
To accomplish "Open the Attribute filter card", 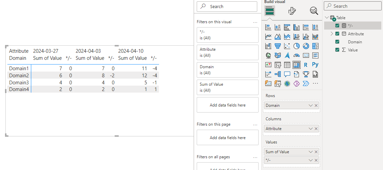I will coord(227,52).
